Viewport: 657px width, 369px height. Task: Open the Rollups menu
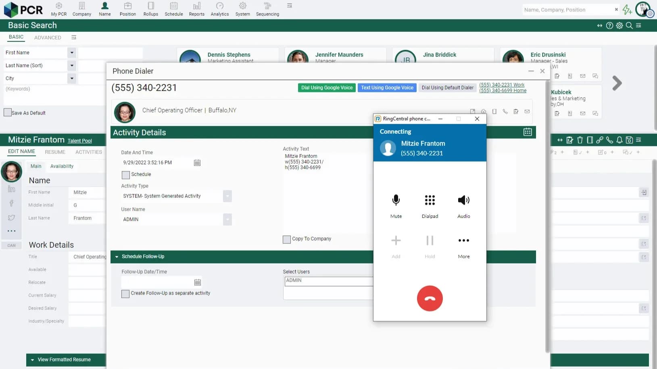coord(151,9)
